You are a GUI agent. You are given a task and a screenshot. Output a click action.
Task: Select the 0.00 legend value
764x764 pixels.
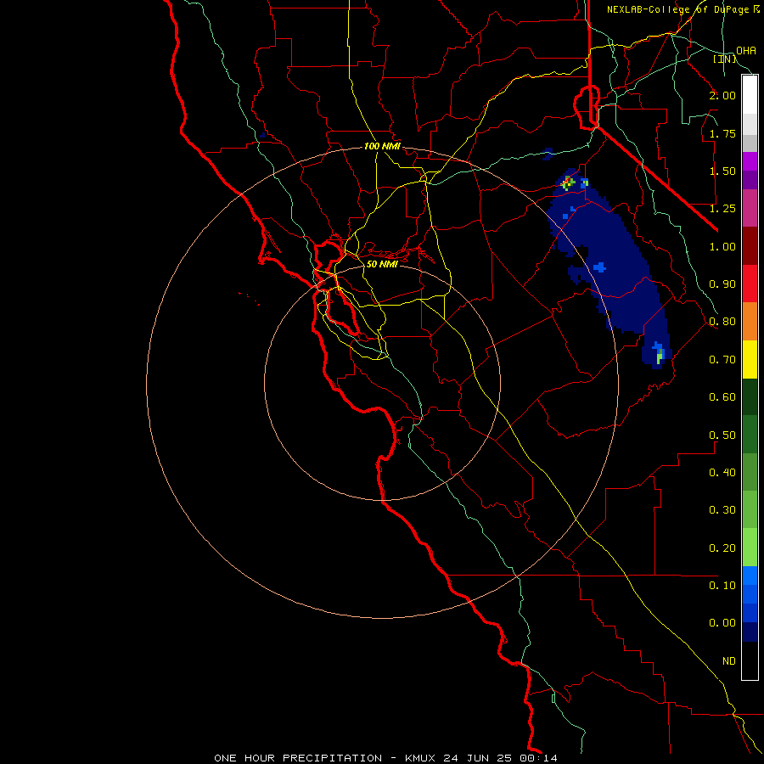pyautogui.click(x=722, y=623)
